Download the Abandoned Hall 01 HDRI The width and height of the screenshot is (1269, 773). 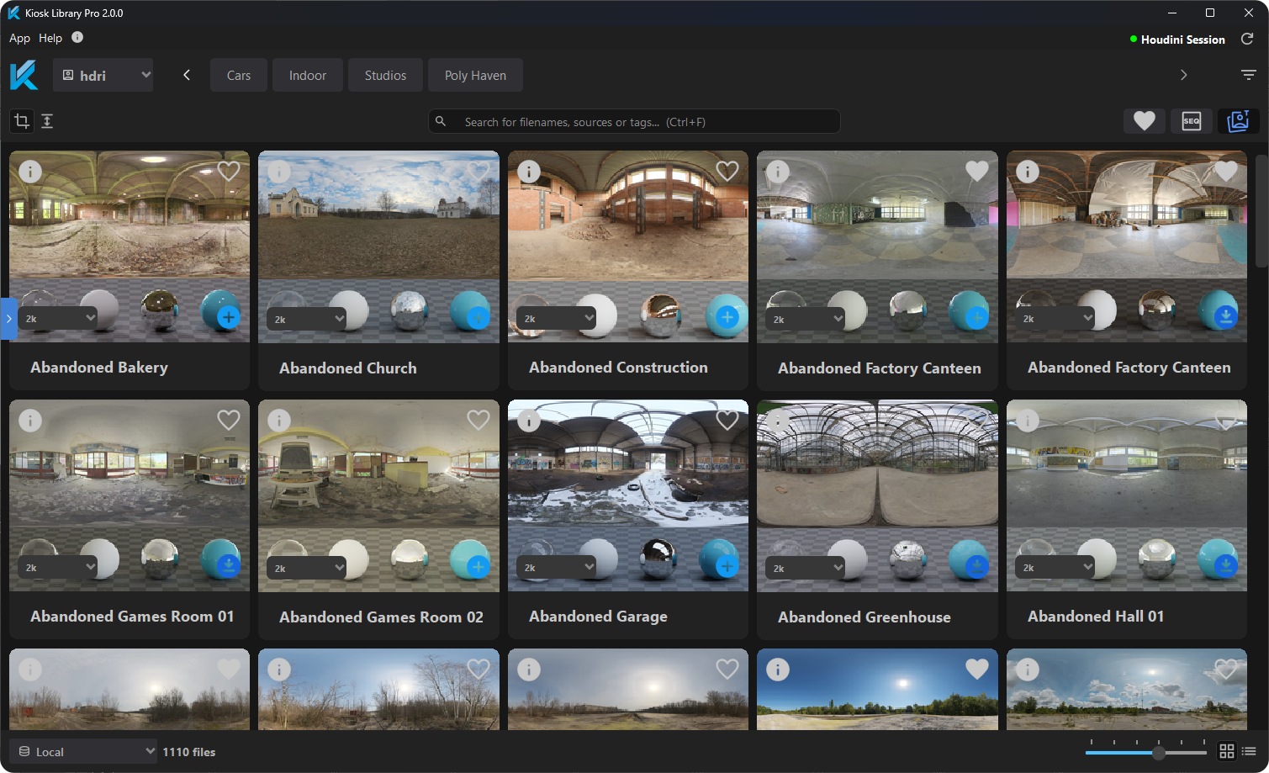pyautogui.click(x=1225, y=564)
